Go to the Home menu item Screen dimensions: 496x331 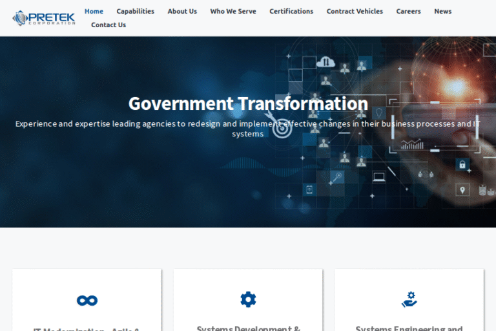tap(94, 11)
